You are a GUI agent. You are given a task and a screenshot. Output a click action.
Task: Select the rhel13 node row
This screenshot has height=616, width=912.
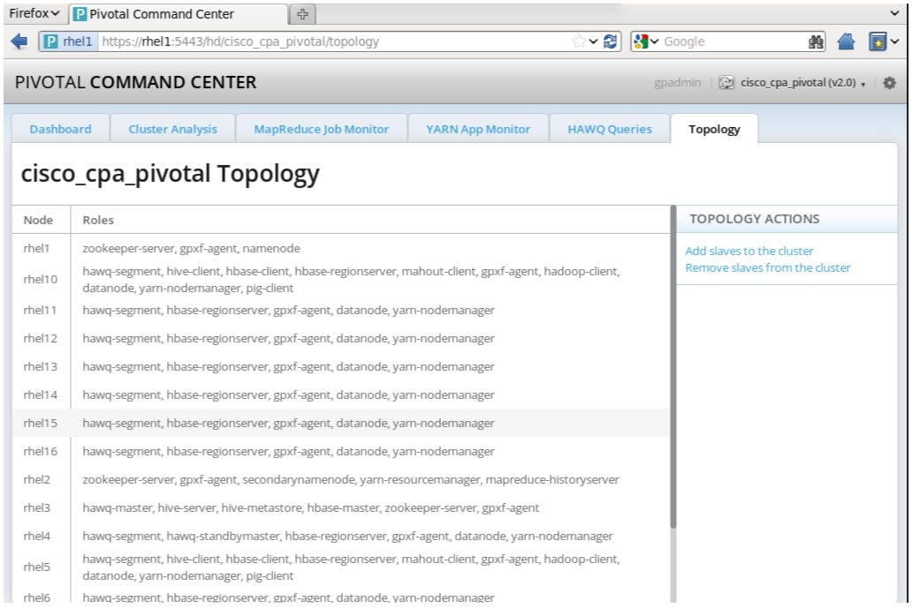point(341,366)
